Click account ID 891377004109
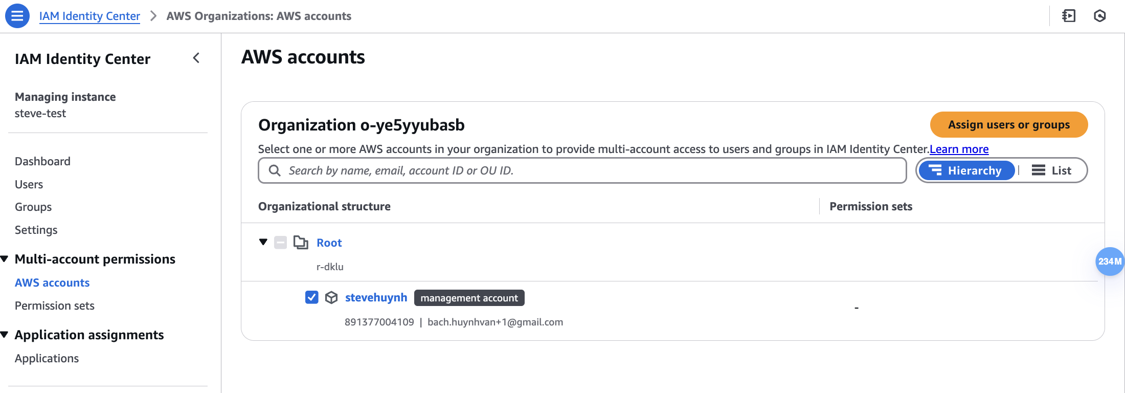This screenshot has width=1125, height=393. click(x=379, y=322)
